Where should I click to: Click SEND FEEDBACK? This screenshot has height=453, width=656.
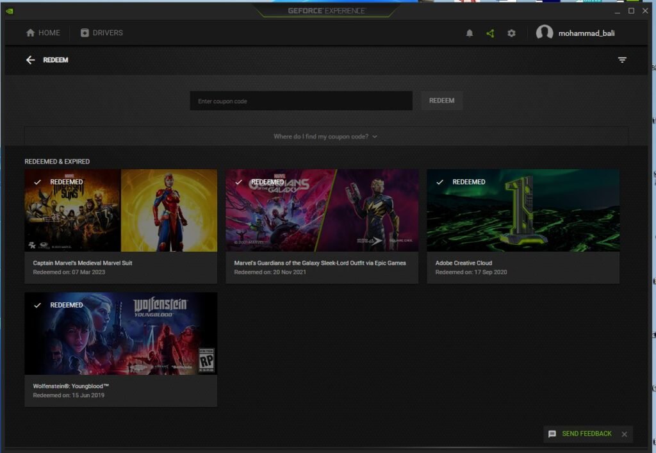coord(587,434)
